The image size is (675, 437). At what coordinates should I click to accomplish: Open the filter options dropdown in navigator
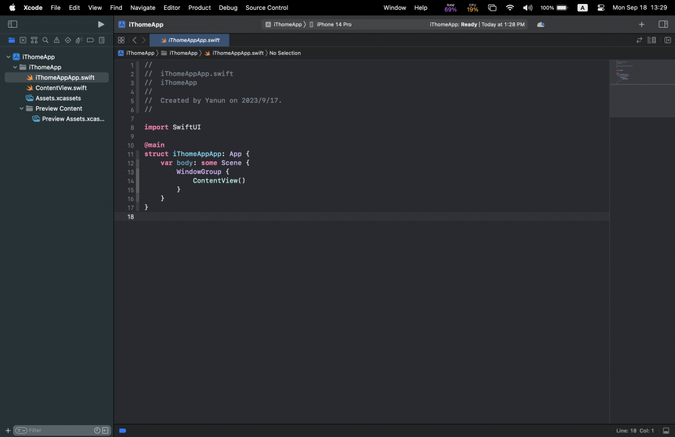click(x=21, y=430)
